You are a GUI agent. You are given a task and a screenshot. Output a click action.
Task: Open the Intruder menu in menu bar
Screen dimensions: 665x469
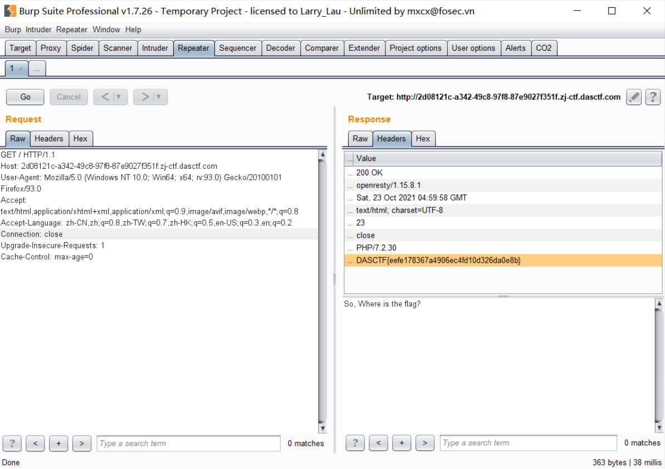(38, 30)
